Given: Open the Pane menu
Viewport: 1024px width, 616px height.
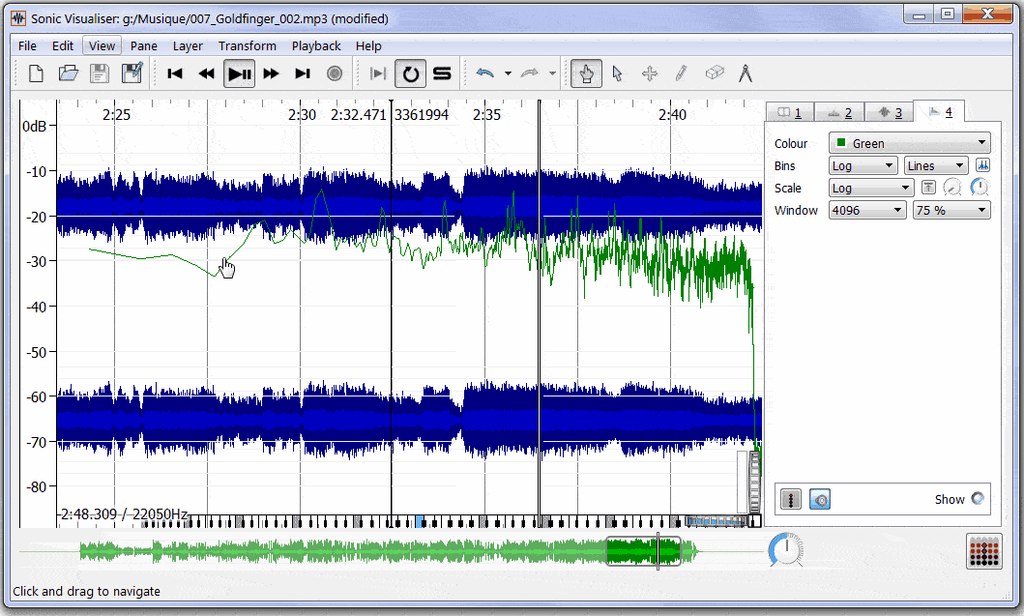Looking at the screenshot, I should pos(144,45).
